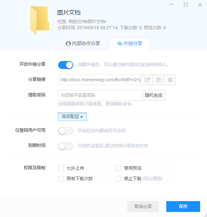Click the 保存 button

(x=183, y=207)
